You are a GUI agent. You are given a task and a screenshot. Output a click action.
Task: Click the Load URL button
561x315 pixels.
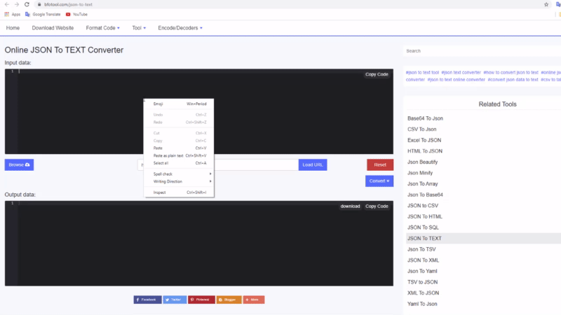point(312,165)
